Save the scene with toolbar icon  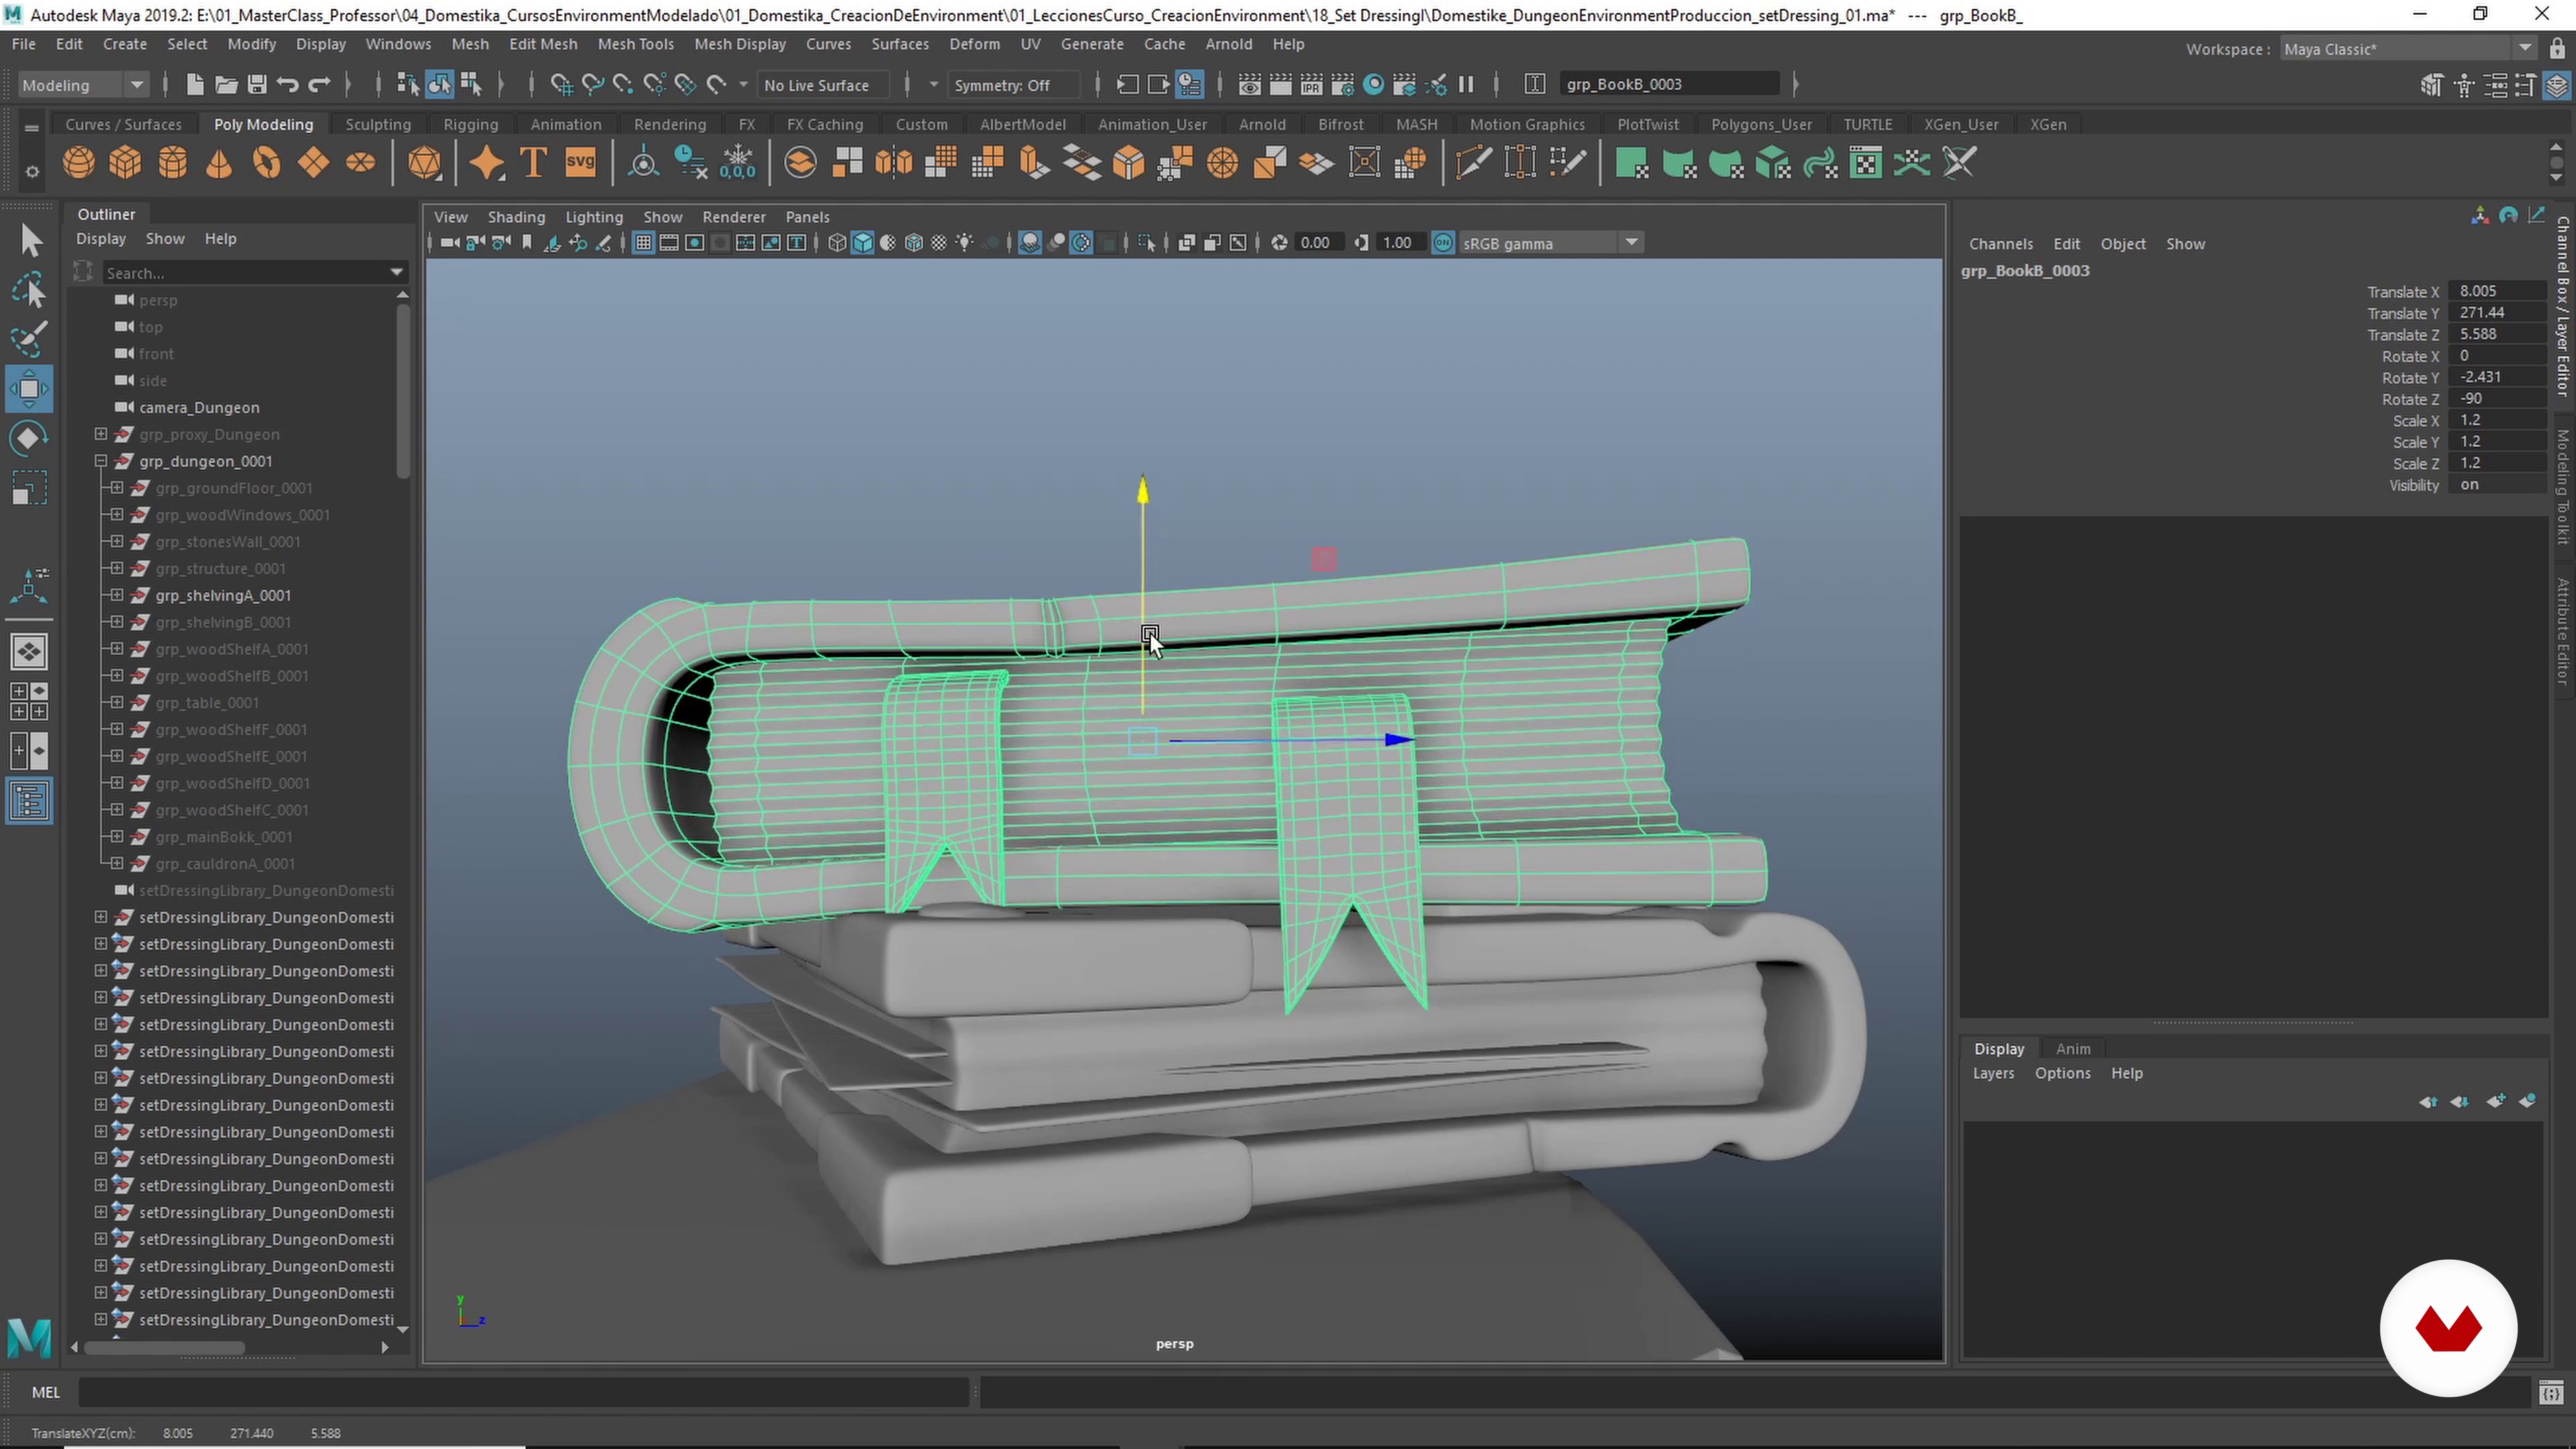tap(257, 85)
